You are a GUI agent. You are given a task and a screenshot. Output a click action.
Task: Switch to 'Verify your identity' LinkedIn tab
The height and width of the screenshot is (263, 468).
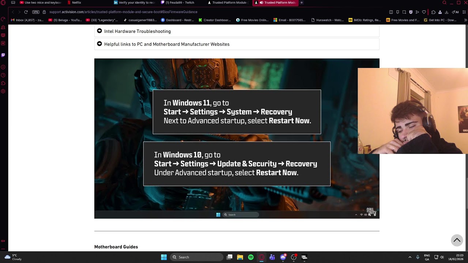pos(135,3)
